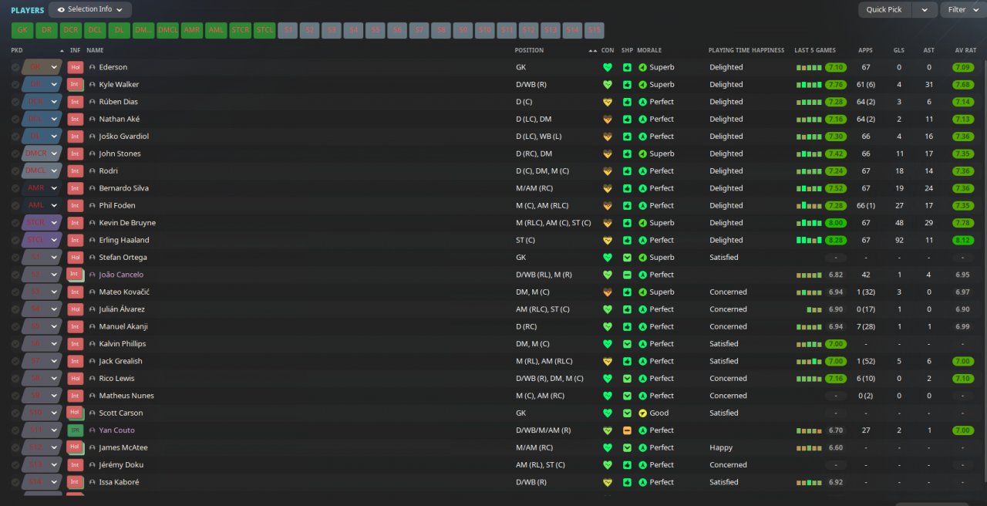The width and height of the screenshot is (987, 506).
Task: Click Yan Couto's orange sharpness icon
Action: 627,430
